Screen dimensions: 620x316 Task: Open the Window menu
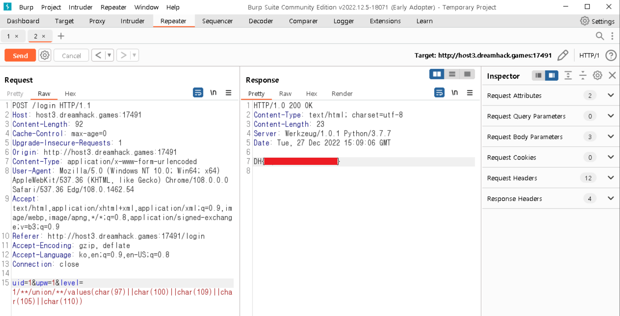click(x=146, y=7)
